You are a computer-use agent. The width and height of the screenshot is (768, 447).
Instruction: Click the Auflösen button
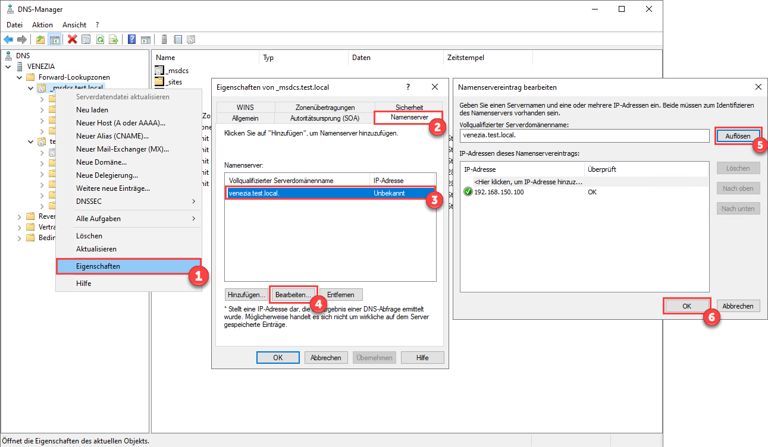738,136
